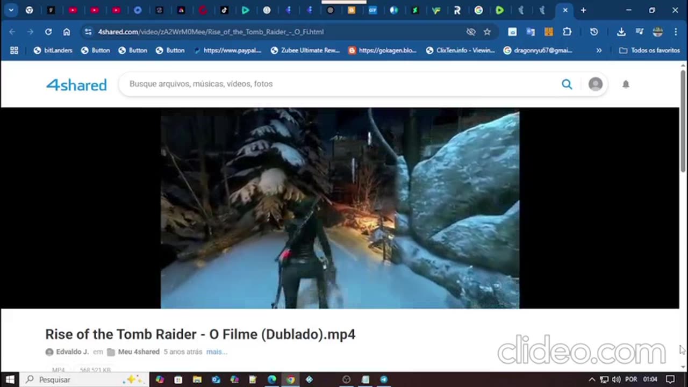This screenshot has height=387, width=688.
Task: Close the active 4shared tab
Action: pyautogui.click(x=565, y=10)
